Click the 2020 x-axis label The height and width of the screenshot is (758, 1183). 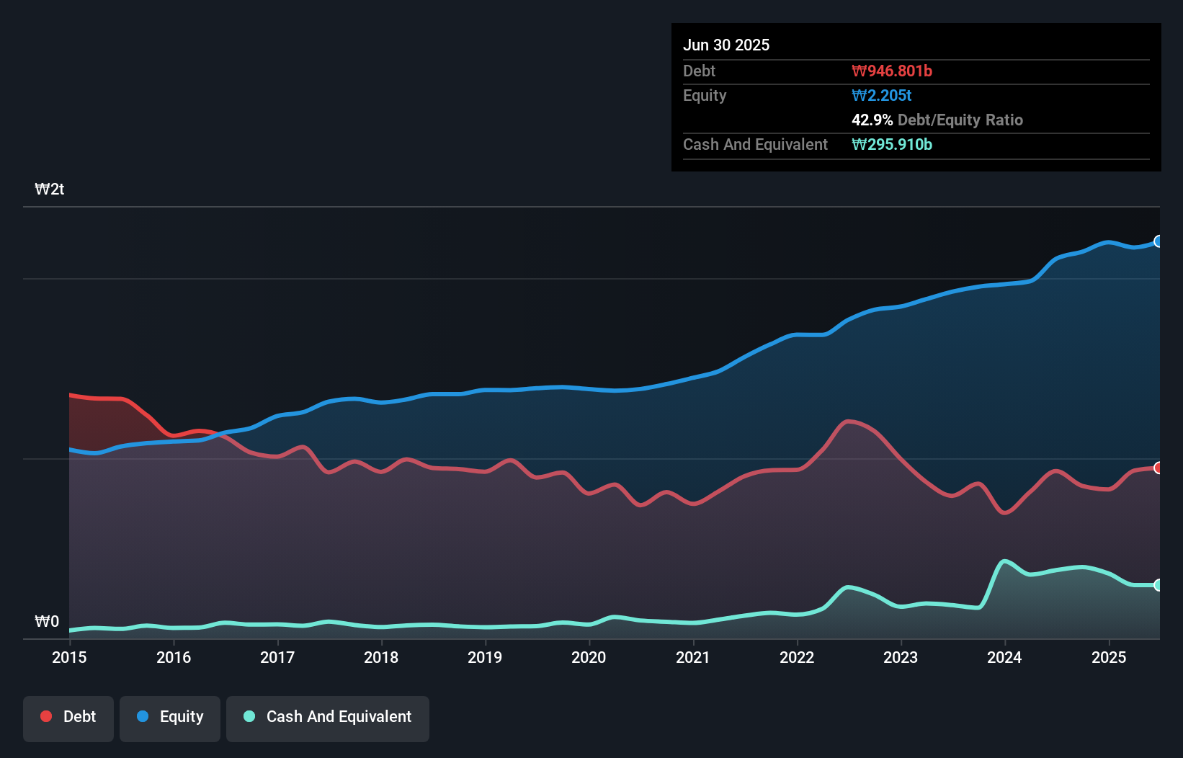(589, 657)
